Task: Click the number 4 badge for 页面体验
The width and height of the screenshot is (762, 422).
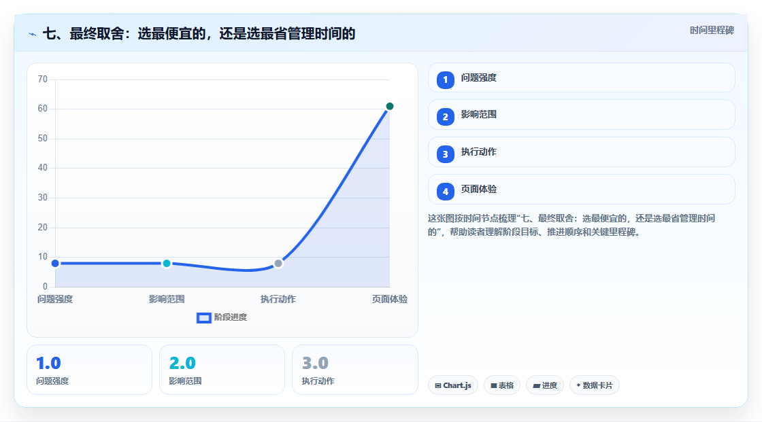Action: (445, 192)
